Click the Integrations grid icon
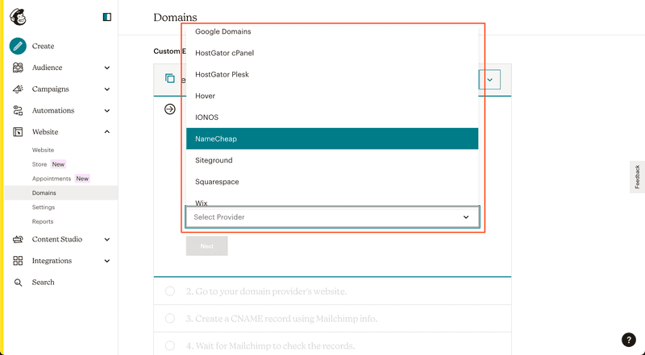The image size is (645, 355). pos(18,261)
